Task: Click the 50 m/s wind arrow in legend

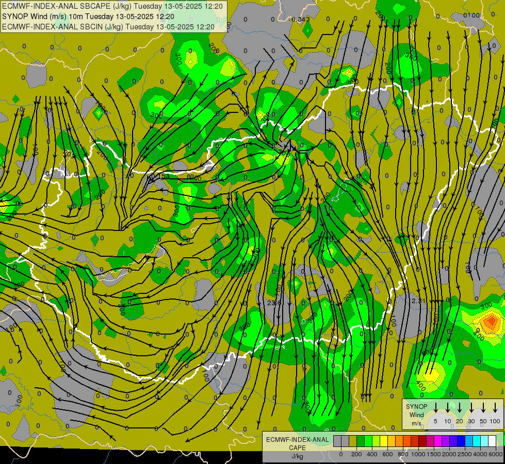Action: (483, 407)
